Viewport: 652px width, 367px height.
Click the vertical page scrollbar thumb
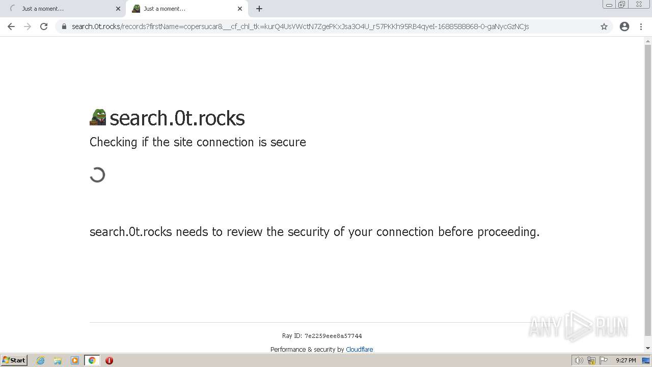click(648, 190)
